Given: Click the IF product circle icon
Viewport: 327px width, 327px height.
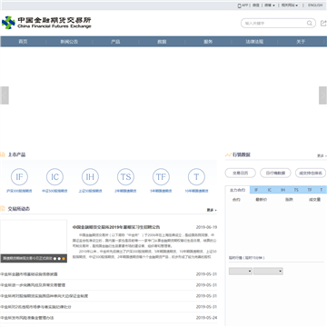Looking at the screenshot, I should coord(19,177).
